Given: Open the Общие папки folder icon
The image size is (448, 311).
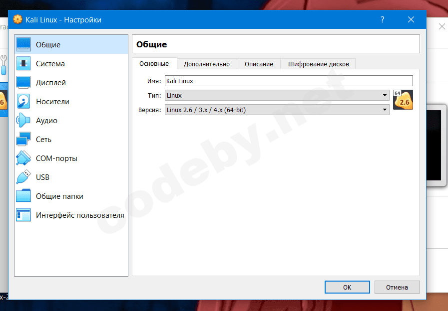Looking at the screenshot, I should (x=23, y=196).
